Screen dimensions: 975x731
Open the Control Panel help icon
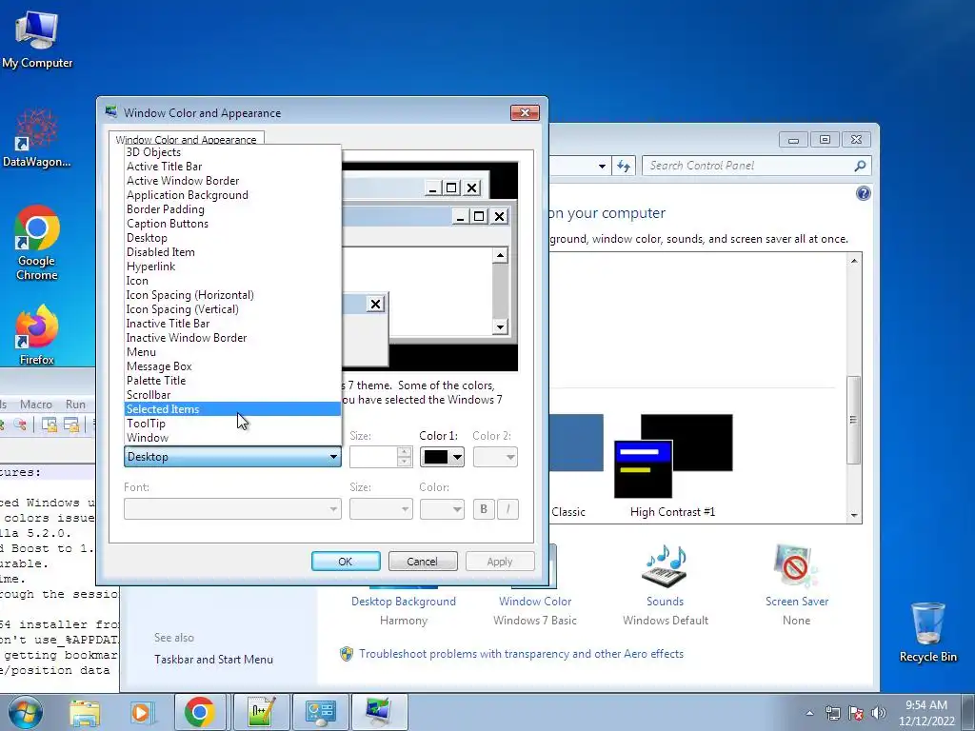click(863, 193)
